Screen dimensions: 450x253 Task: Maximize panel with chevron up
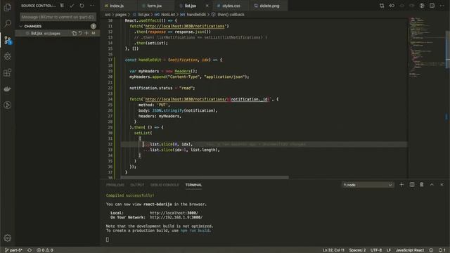pos(432,185)
